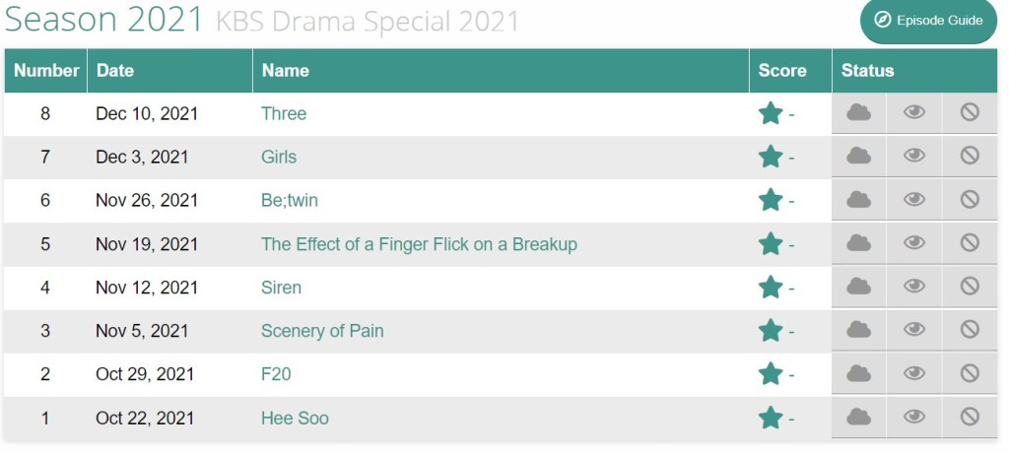The height and width of the screenshot is (453, 1009).
Task: Sort by the Date column header
Action: pos(115,71)
